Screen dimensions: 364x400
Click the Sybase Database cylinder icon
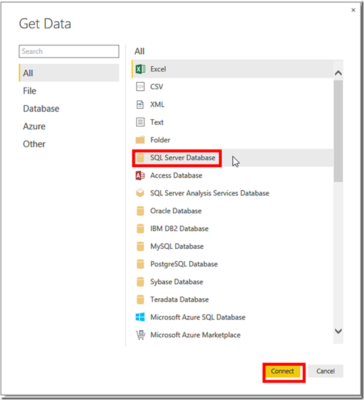click(140, 282)
